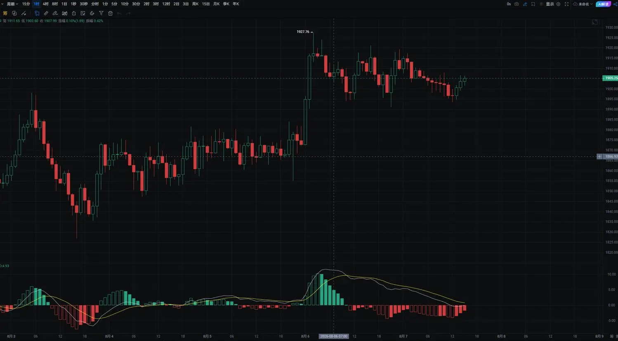Click the cloud save icon
Viewport: 618px width, 341px height.
(575, 4)
